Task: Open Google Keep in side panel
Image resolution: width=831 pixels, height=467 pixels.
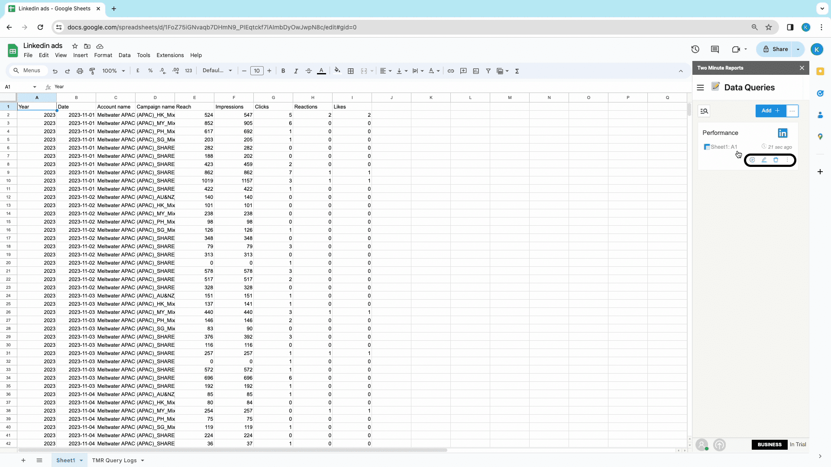Action: 820,72
